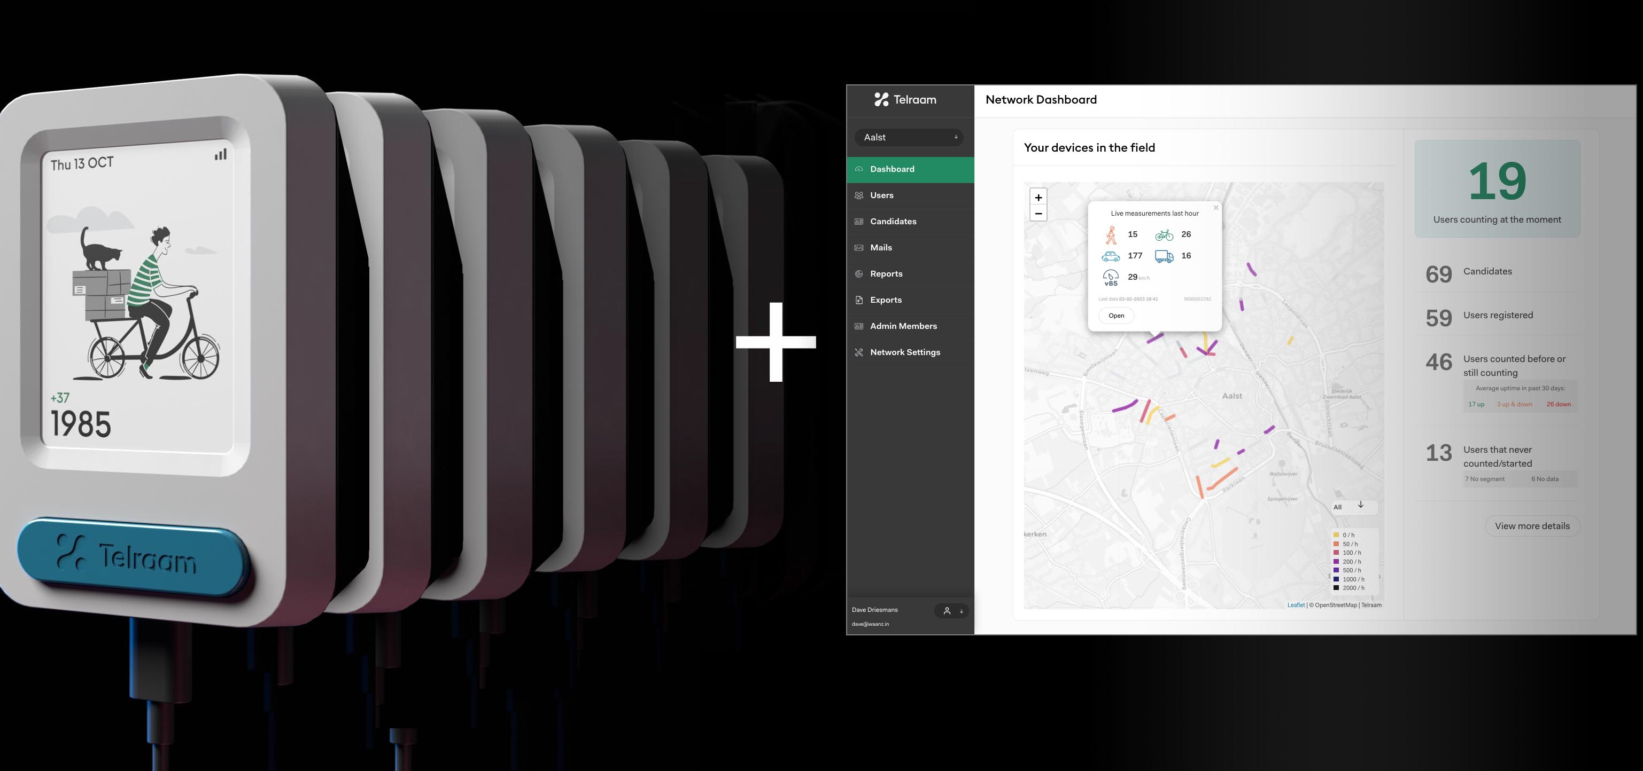1643x771 pixels.
Task: Click the bicycle count icon
Action: (x=1164, y=235)
